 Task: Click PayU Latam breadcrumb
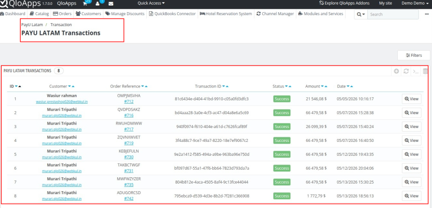click(x=32, y=25)
